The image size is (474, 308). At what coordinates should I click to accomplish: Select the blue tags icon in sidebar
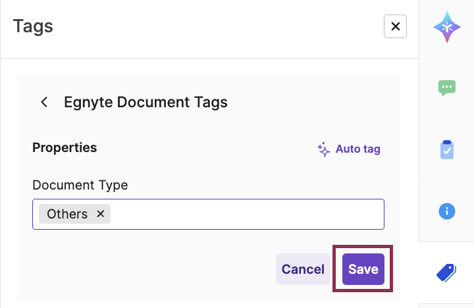(x=446, y=272)
